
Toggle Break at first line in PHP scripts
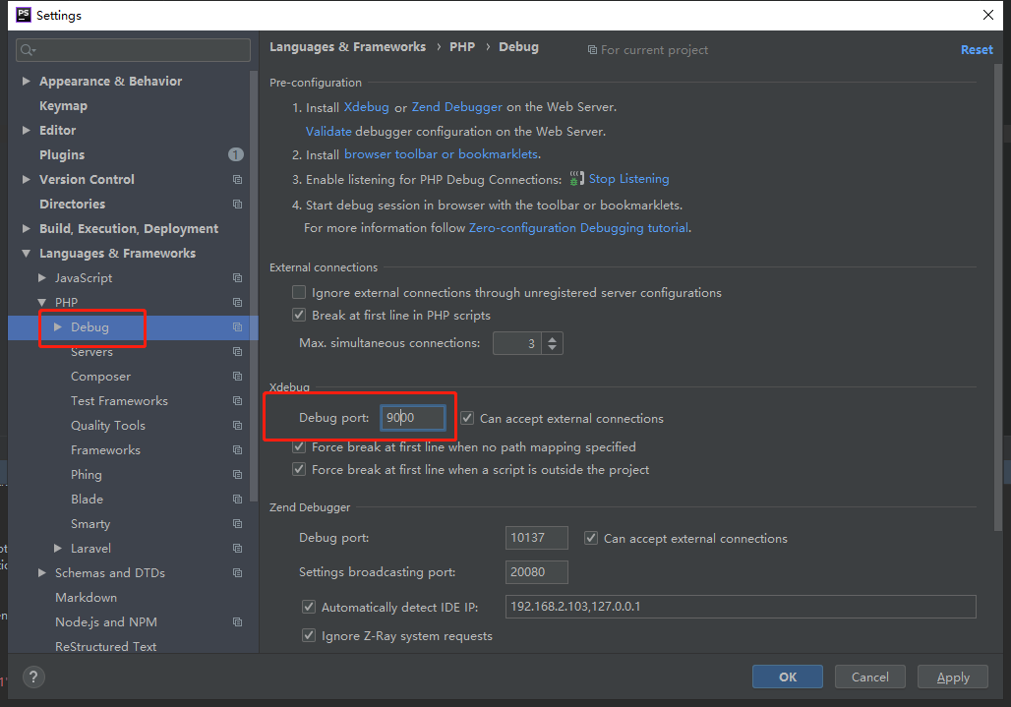pyautogui.click(x=299, y=316)
